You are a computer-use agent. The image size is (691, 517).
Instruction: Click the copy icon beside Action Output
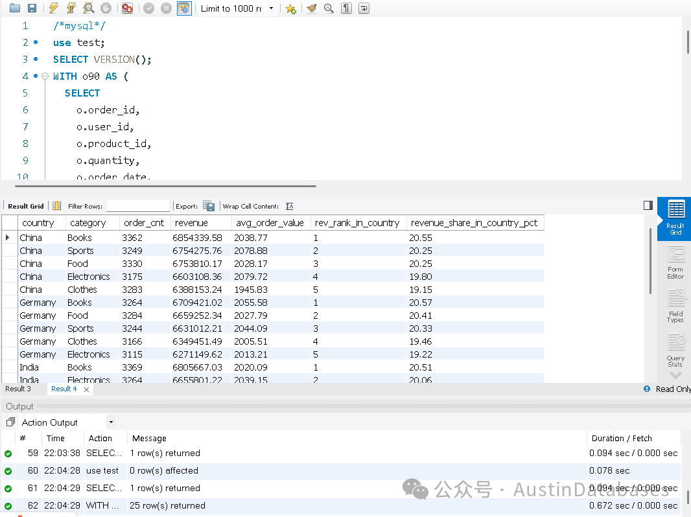pyautogui.click(x=10, y=422)
